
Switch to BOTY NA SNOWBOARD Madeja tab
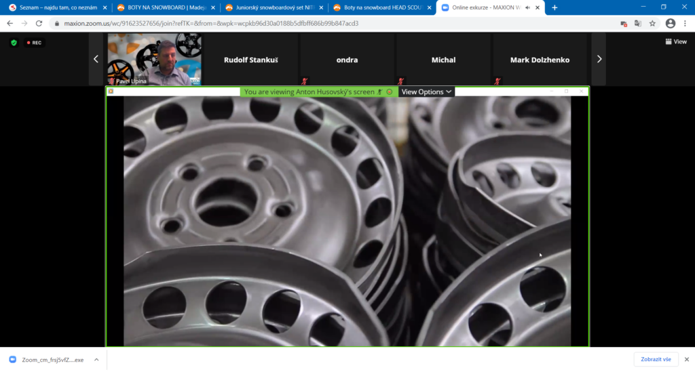pyautogui.click(x=163, y=7)
